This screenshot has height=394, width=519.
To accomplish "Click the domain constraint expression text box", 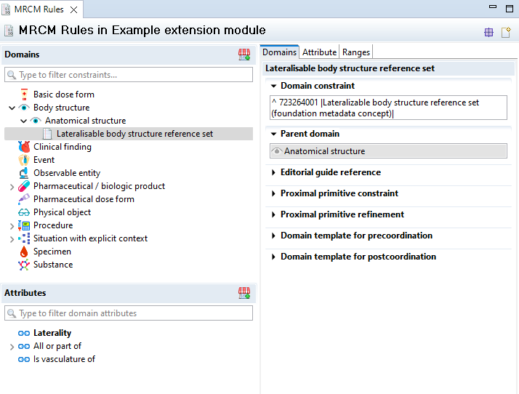I will point(387,108).
